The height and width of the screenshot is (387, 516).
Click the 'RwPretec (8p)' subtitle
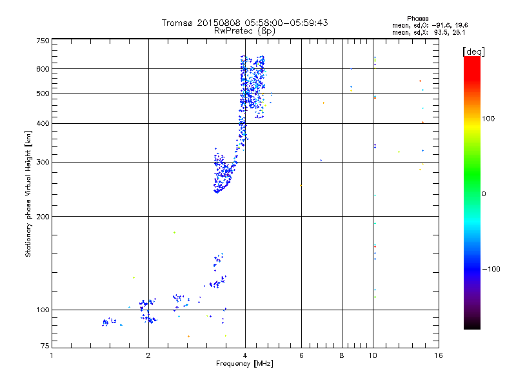[x=244, y=31]
